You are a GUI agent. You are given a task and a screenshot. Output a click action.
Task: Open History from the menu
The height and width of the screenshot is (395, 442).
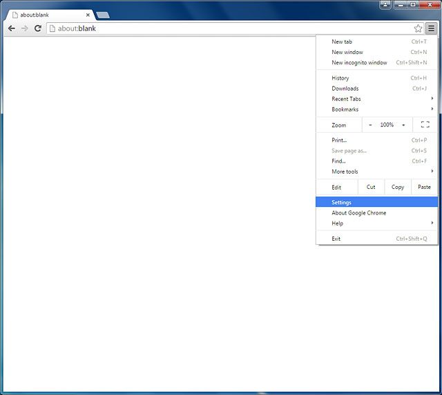(340, 78)
